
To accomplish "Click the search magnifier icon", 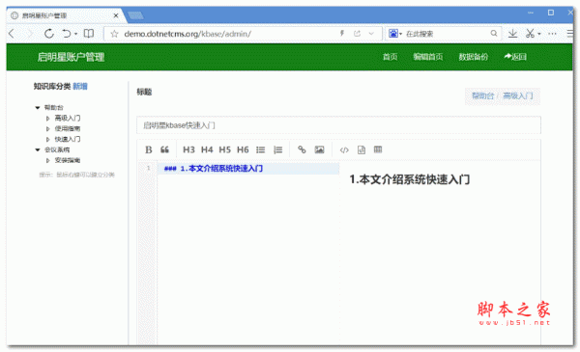I will click(x=494, y=33).
